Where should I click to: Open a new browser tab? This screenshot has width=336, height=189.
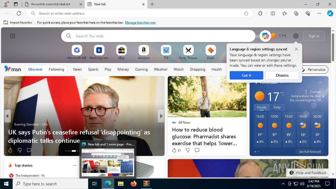152,4
